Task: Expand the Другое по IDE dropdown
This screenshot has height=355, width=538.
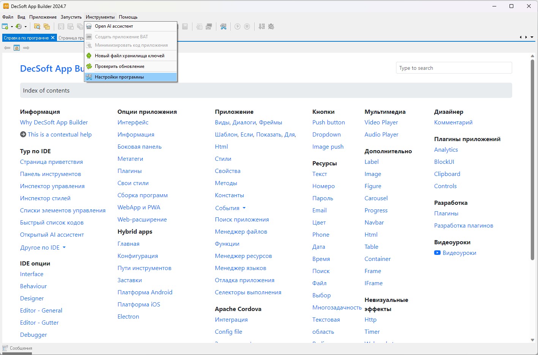Action: tap(64, 247)
